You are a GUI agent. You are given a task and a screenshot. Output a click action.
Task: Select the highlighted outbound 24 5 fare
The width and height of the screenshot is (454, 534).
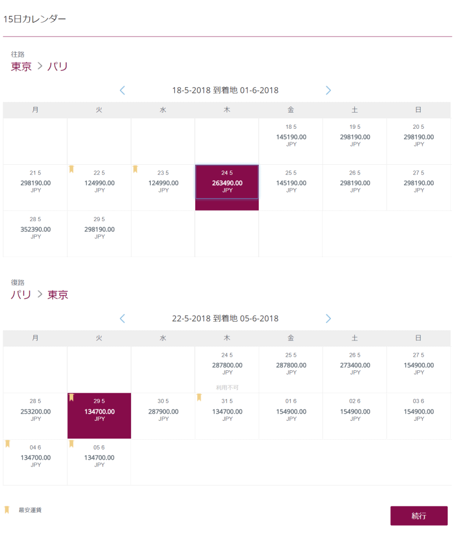coord(227,188)
